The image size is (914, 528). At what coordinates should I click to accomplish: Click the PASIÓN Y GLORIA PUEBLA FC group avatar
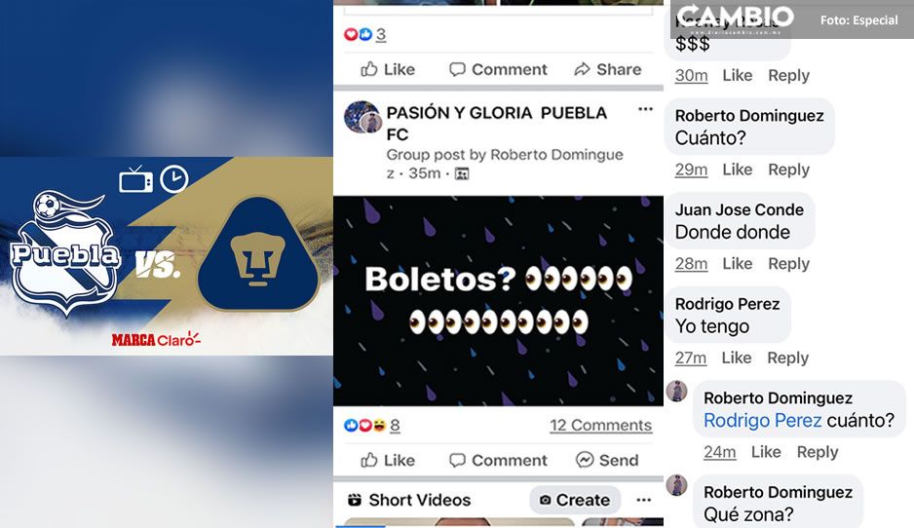[x=362, y=117]
